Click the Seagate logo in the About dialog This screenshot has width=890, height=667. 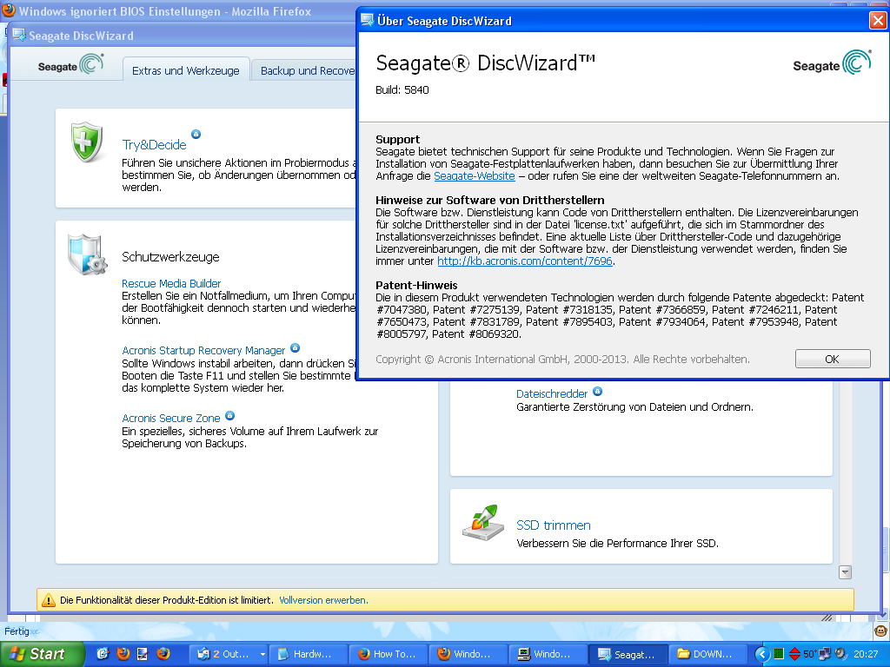click(832, 63)
